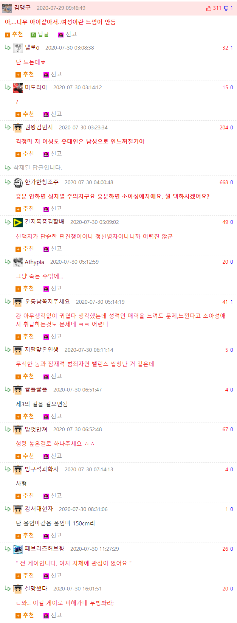237x623 pixels.
Task: Click thumbs-up icon on 김댕구's comment
Action: click(x=209, y=8)
